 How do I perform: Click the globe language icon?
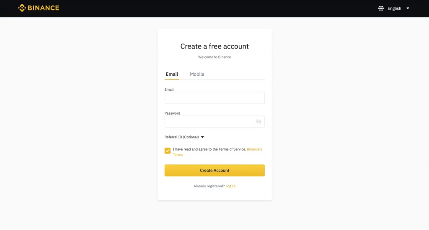(381, 8)
